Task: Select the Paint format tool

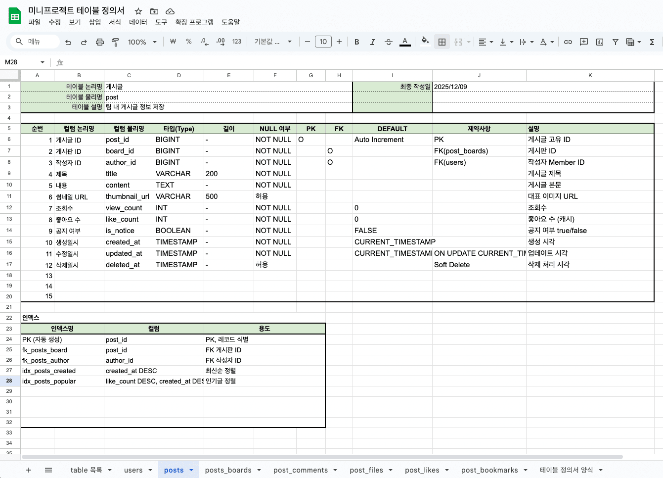Action: pyautogui.click(x=115, y=42)
